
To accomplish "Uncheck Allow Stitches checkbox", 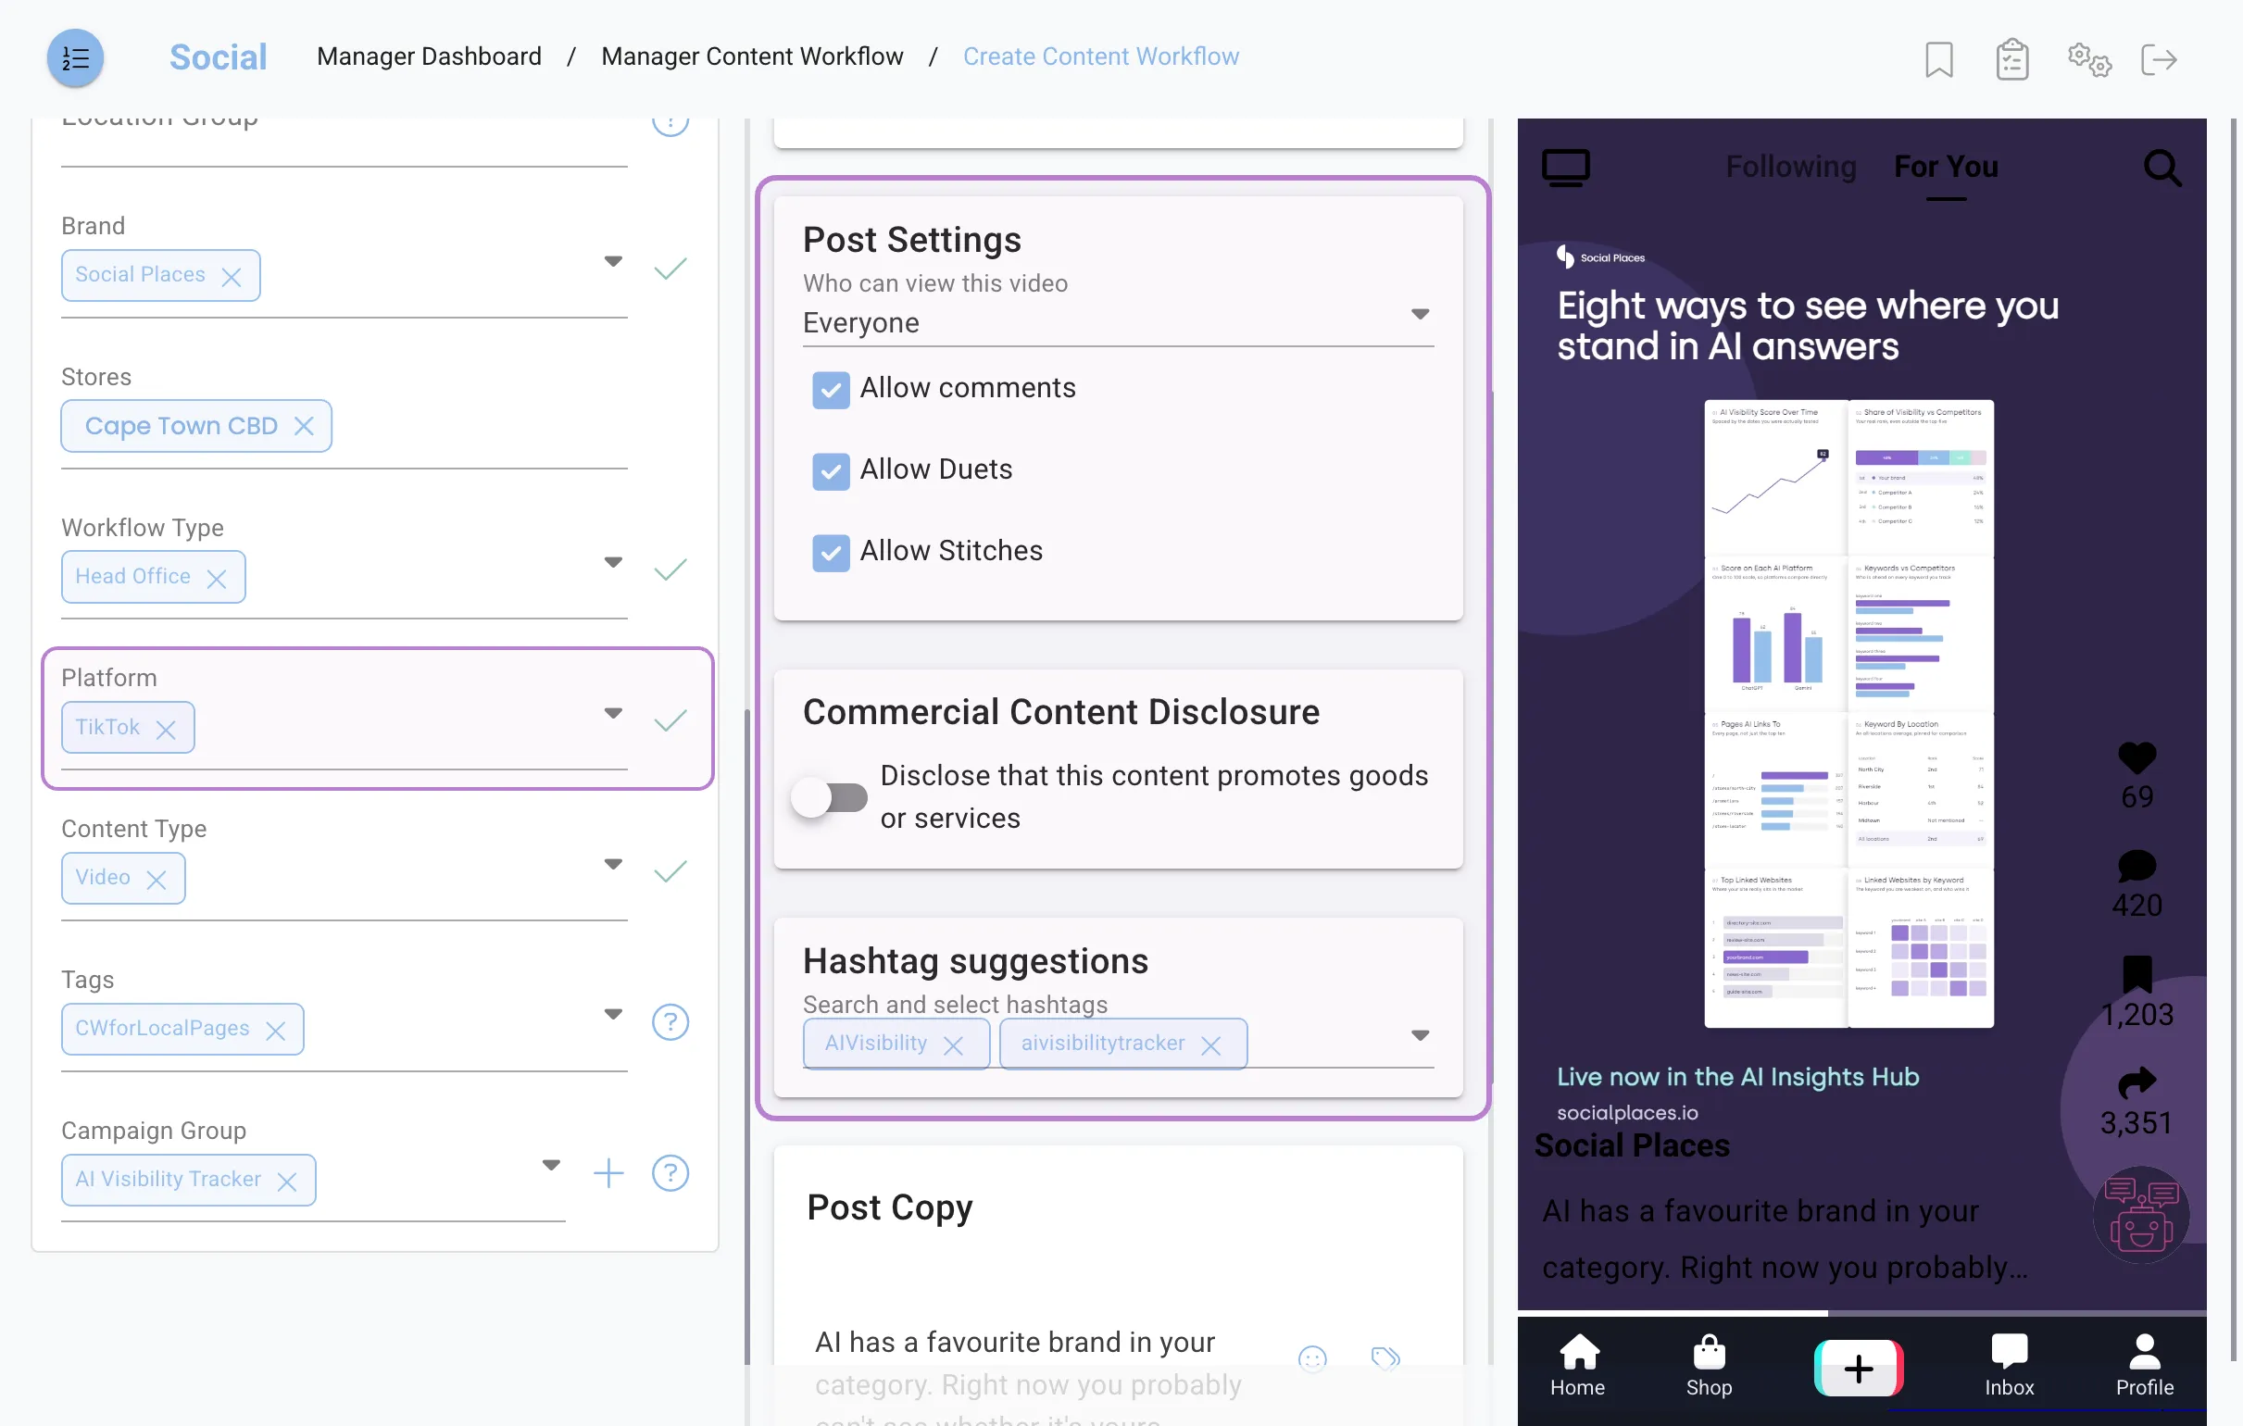I will (x=830, y=553).
